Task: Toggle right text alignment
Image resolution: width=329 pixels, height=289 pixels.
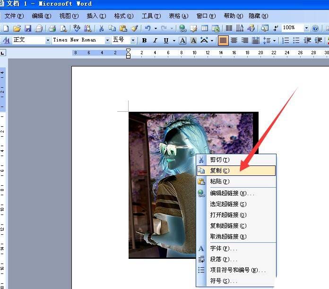Action: (x=245, y=40)
